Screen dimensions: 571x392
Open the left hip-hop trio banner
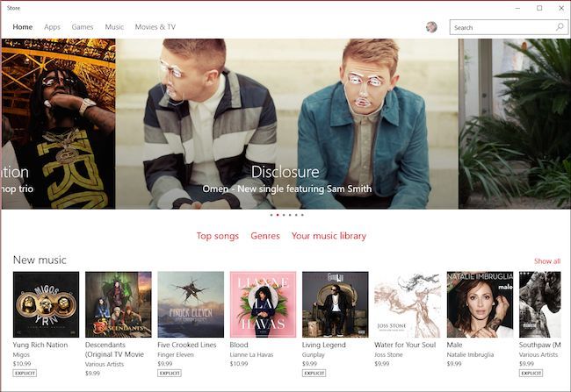[x=58, y=124]
